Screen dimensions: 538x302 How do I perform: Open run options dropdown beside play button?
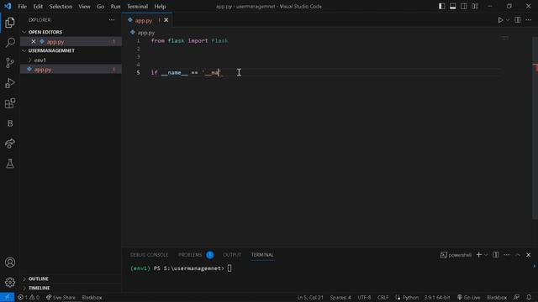pos(508,20)
